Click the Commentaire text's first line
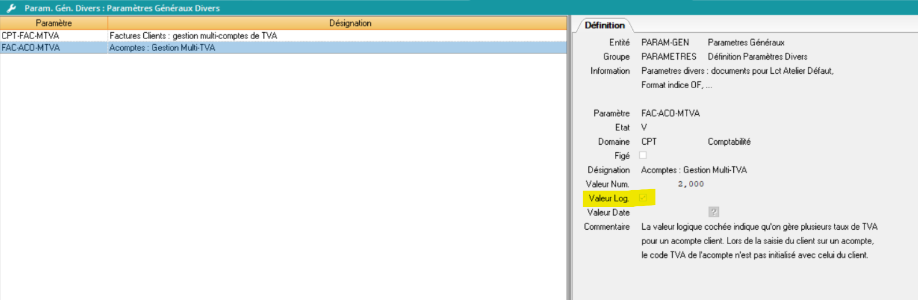This screenshot has height=300, width=918. [x=759, y=227]
